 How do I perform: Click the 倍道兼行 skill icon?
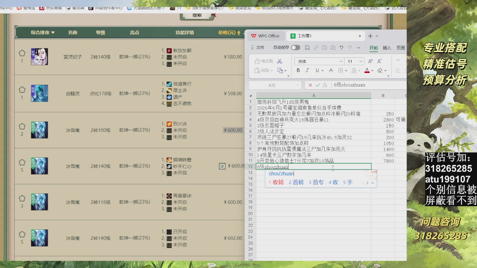tap(169, 84)
